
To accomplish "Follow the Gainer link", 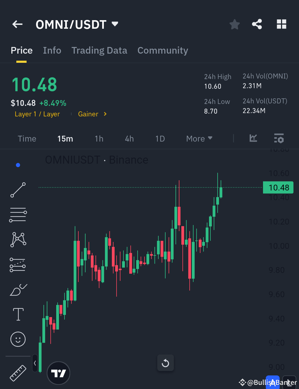I will [88, 114].
